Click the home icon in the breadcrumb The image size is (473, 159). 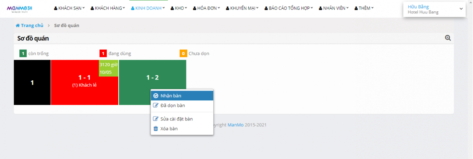point(18,26)
